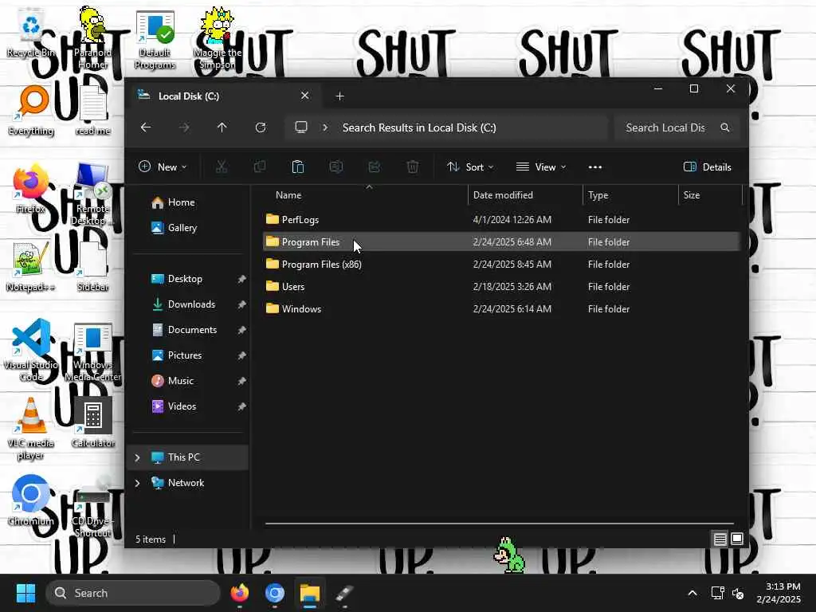Click the address bar breadcrumb chevron
The height and width of the screenshot is (612, 816).
point(325,127)
